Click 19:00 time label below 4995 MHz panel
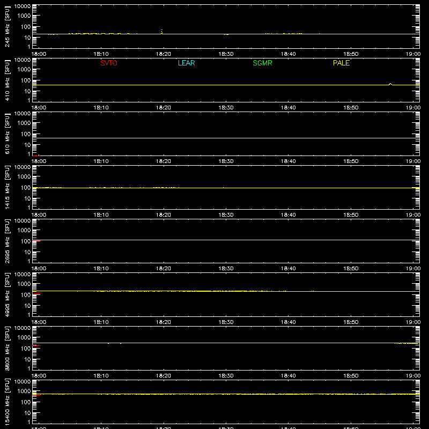429x429 pixels. tap(413, 322)
